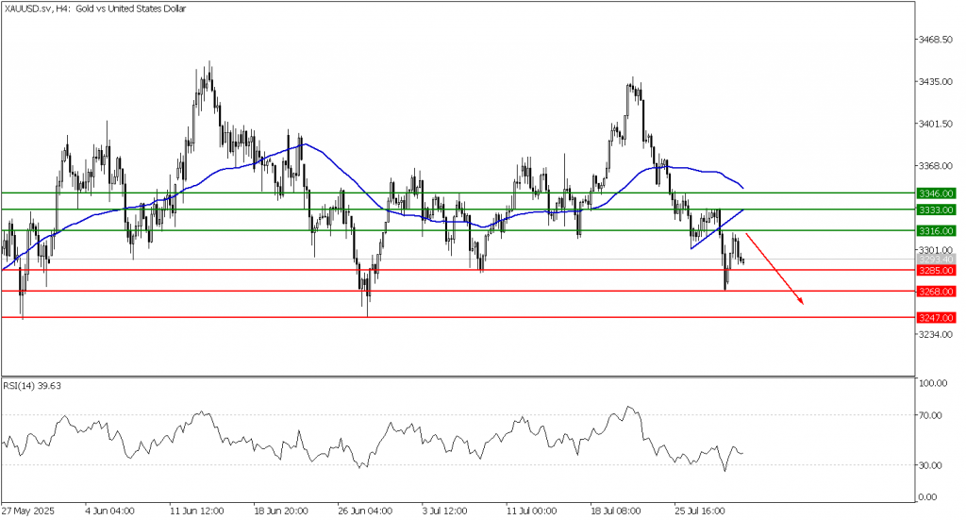Screen dimensions: 966x520
Task: Click the RSI 70.00 overbought level label
Action: (933, 415)
